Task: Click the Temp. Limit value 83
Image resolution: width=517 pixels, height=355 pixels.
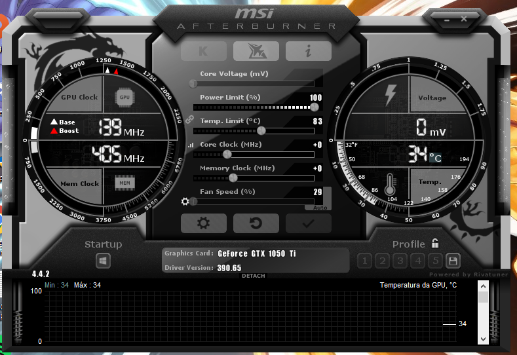Action: point(318,121)
